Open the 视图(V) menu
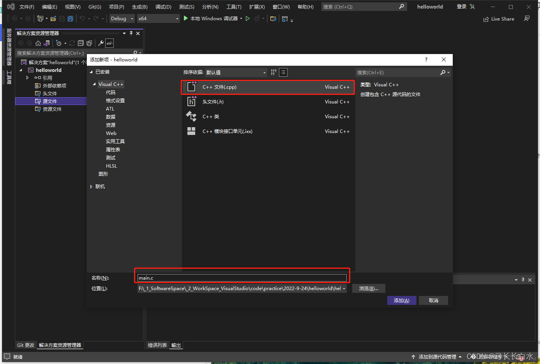540x364 pixels. pyautogui.click(x=72, y=7)
